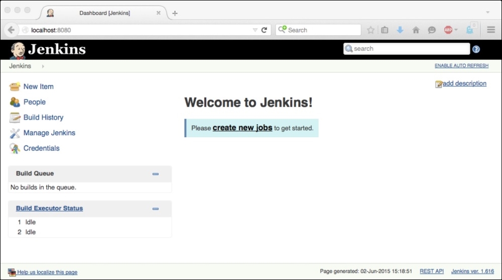Open Build History link

44,118
